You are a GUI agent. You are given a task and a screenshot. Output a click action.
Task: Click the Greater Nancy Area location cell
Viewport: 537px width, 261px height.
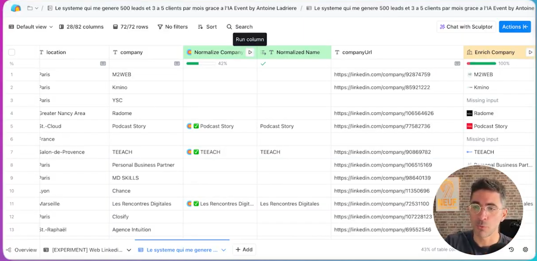(74, 113)
